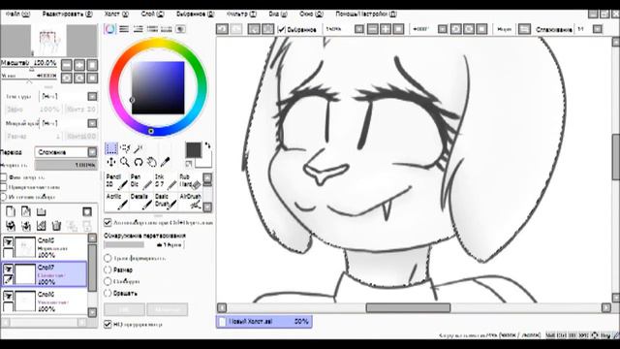
Task: Select the Вращать radio button
Action: coord(108,293)
